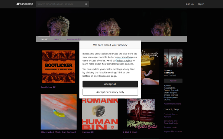Click Accept necessary only button
223x139 pixels.
pyautogui.click(x=110, y=92)
